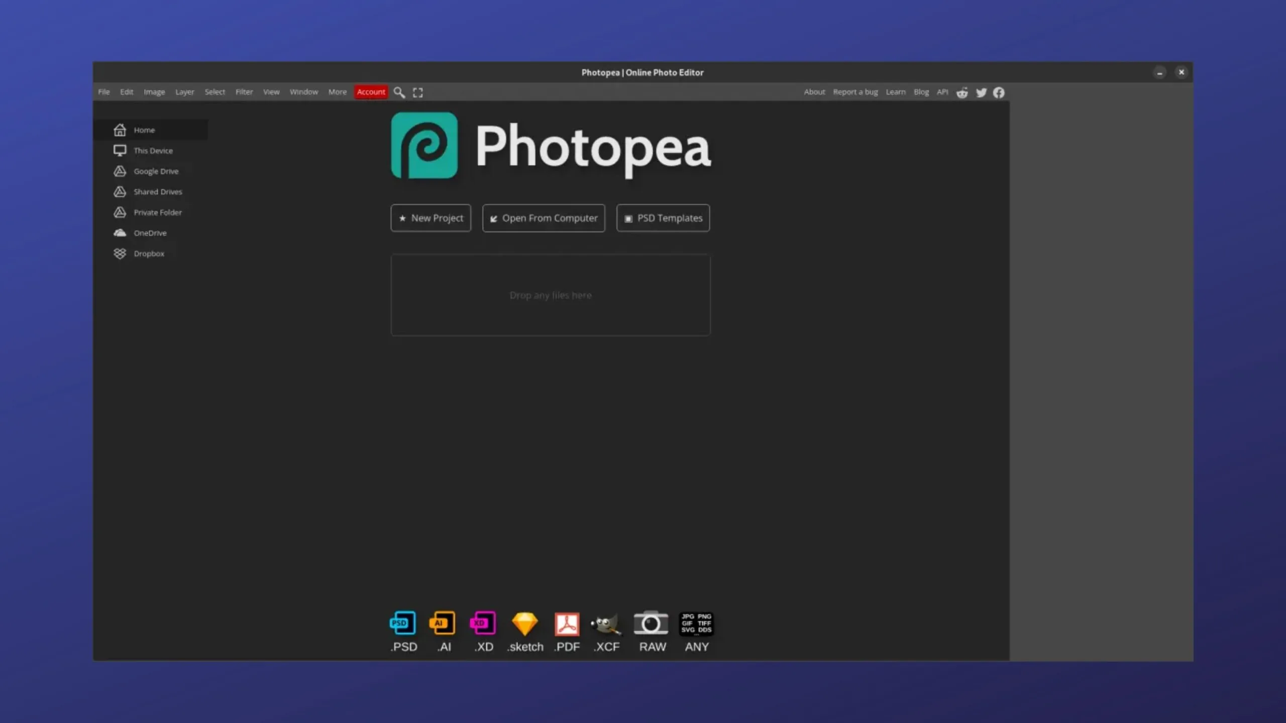Viewport: 1286px width, 723px height.
Task: Close the Photopea window
Action: 1182,72
